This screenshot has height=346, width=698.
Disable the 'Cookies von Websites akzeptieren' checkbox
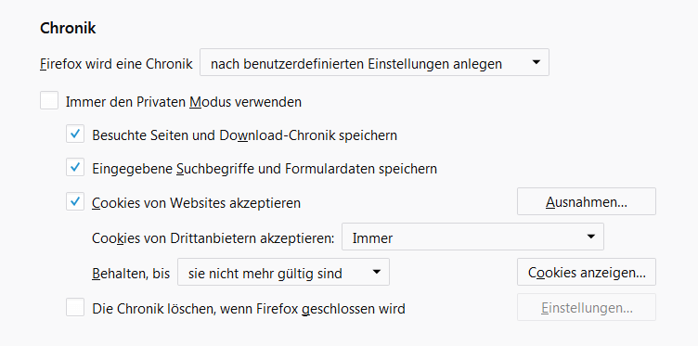tap(75, 201)
